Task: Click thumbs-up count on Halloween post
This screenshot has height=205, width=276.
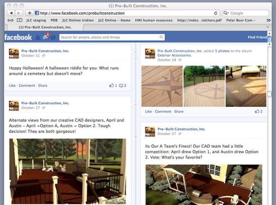Action: pos(113,86)
